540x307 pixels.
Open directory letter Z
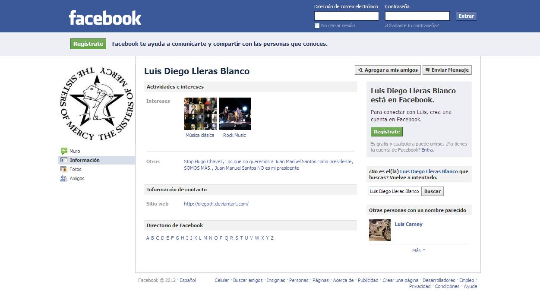click(272, 238)
